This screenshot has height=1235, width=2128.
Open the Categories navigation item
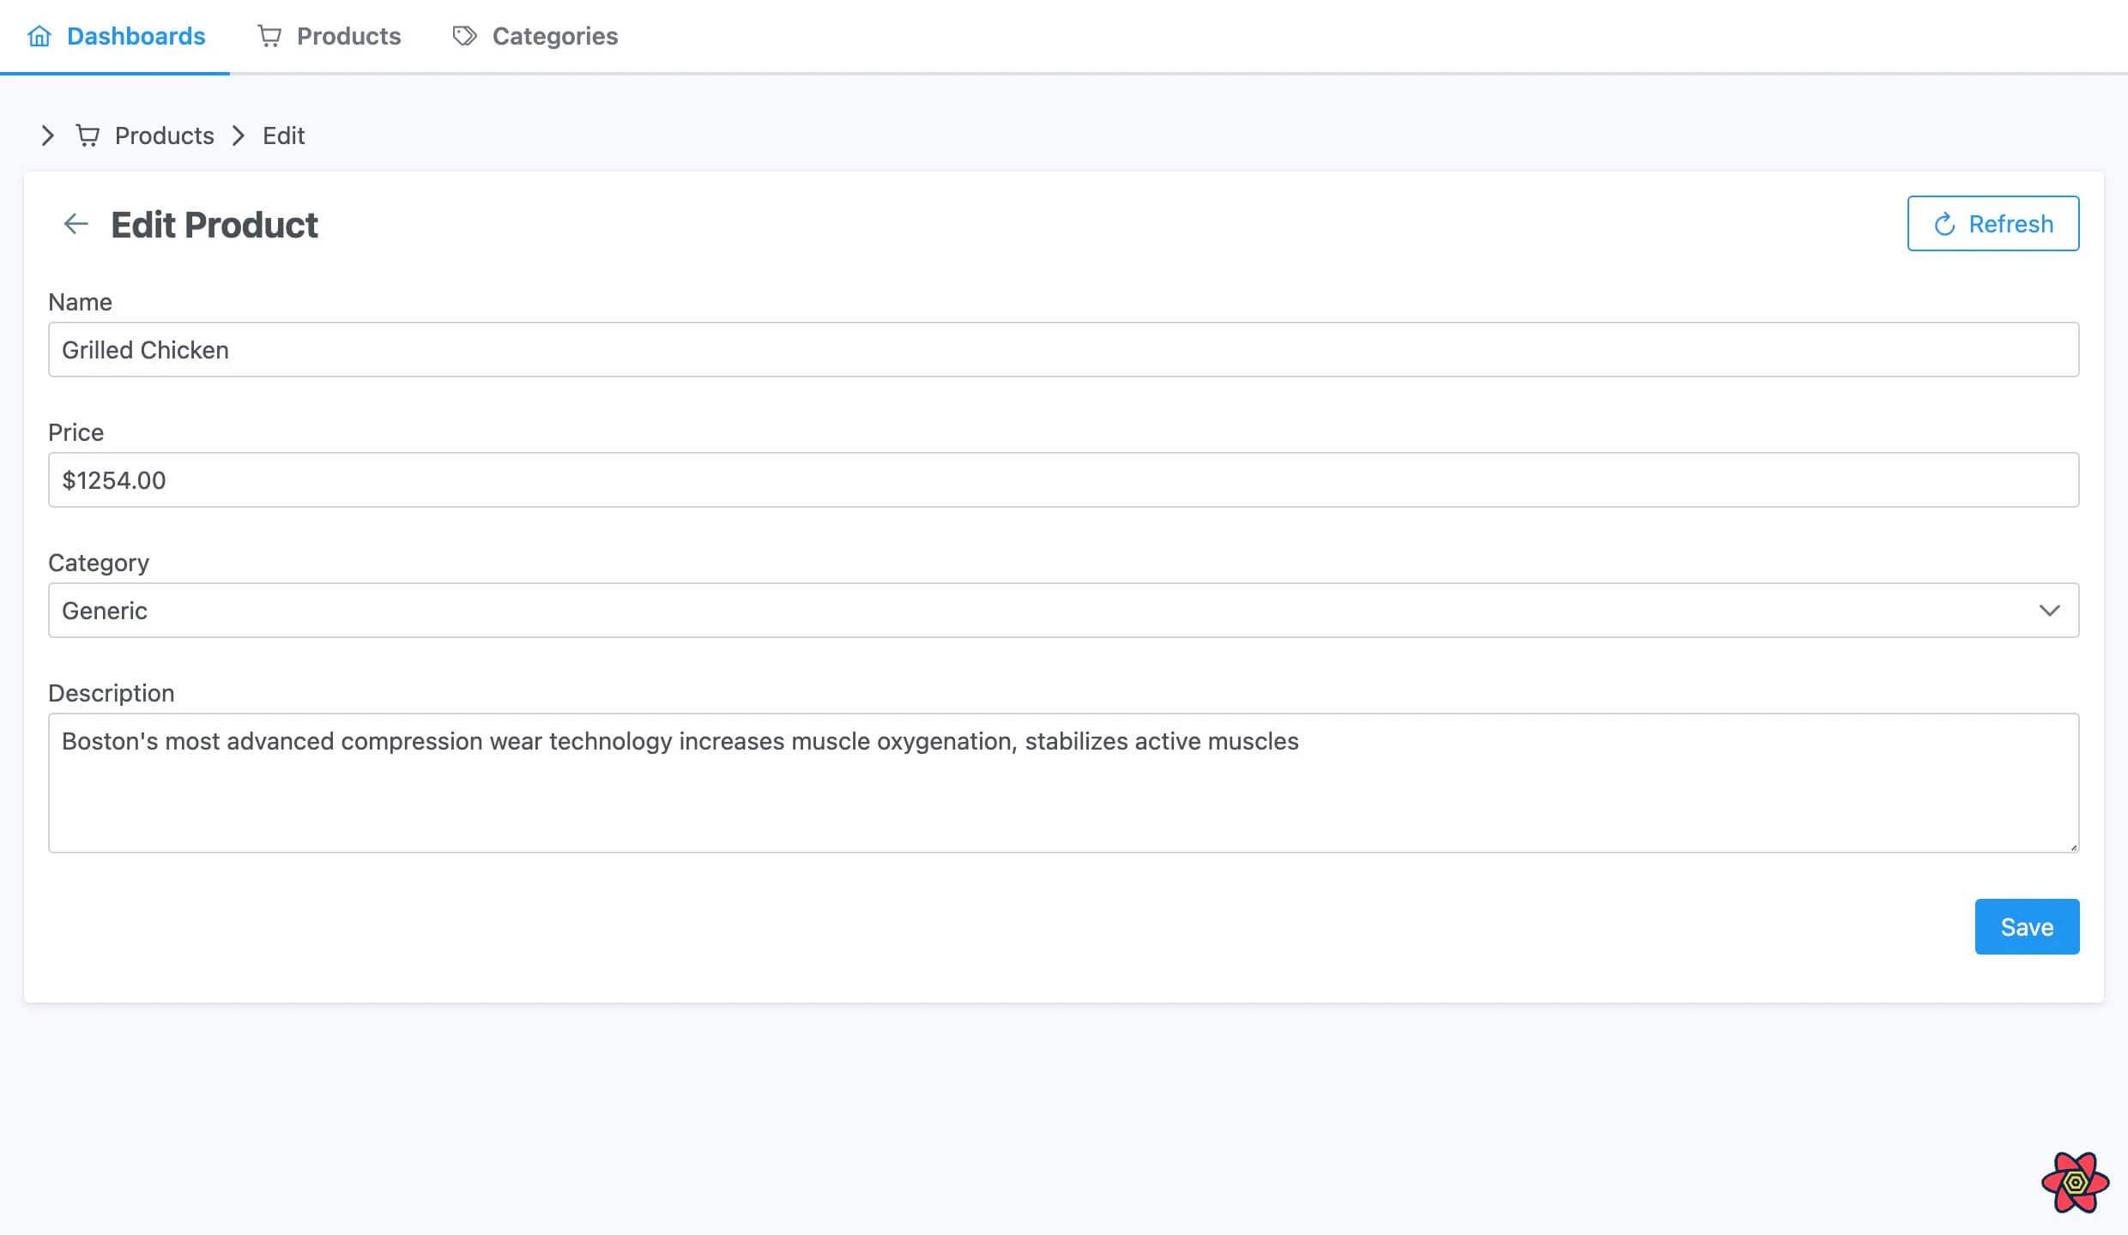553,36
